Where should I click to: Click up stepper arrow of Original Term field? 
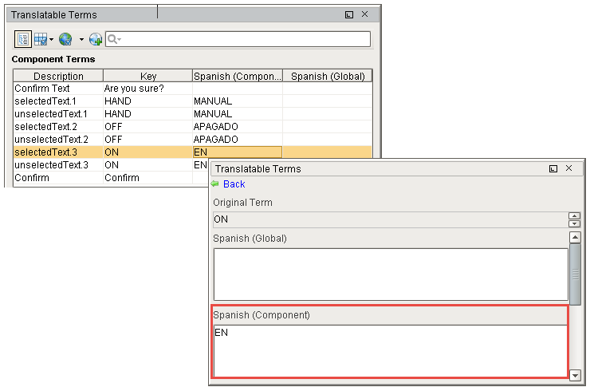click(574, 215)
